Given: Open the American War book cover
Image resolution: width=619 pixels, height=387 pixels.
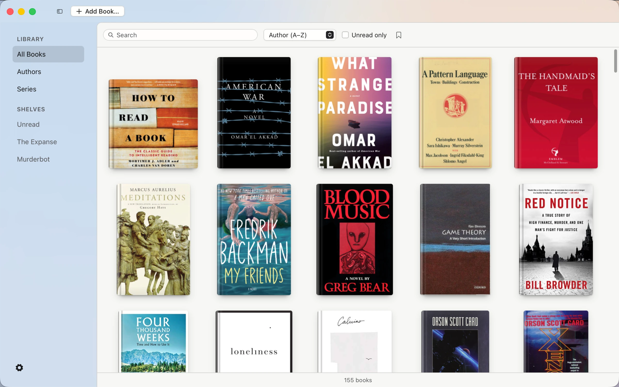Looking at the screenshot, I should click(x=254, y=113).
